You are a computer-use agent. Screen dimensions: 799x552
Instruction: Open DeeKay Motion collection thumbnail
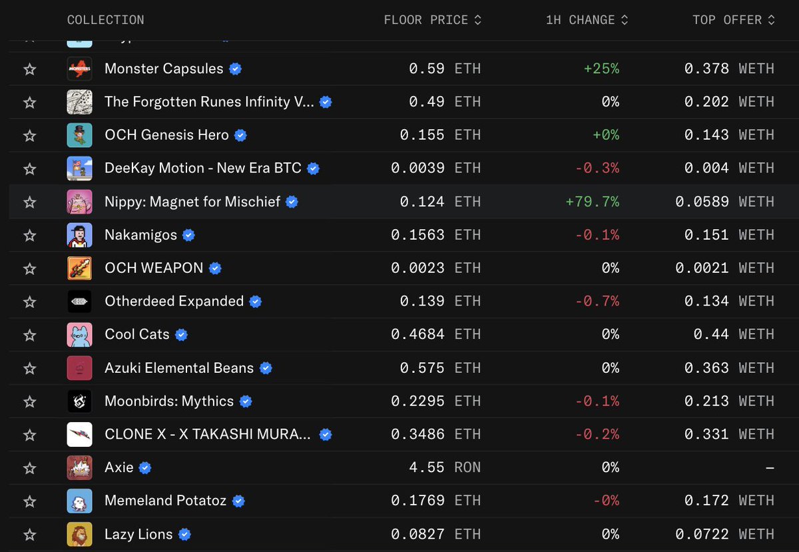tap(80, 168)
